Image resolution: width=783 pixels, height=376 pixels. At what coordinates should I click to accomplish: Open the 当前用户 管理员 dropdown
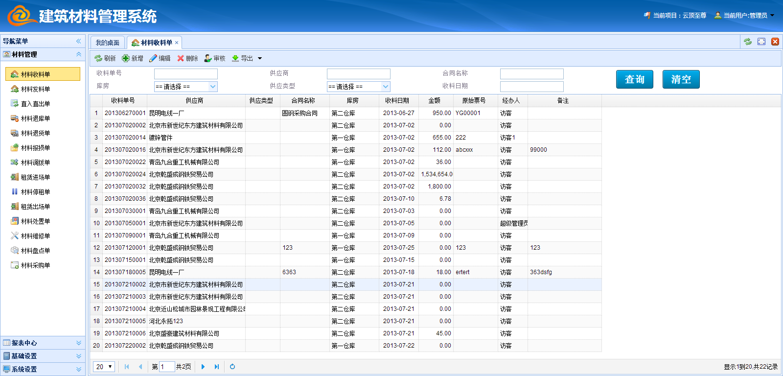coord(744,15)
